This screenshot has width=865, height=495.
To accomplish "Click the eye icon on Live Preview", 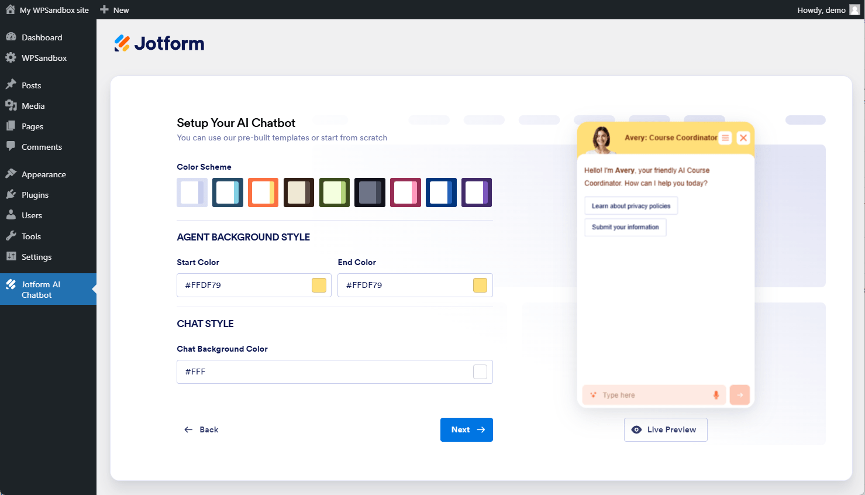I will pos(636,429).
